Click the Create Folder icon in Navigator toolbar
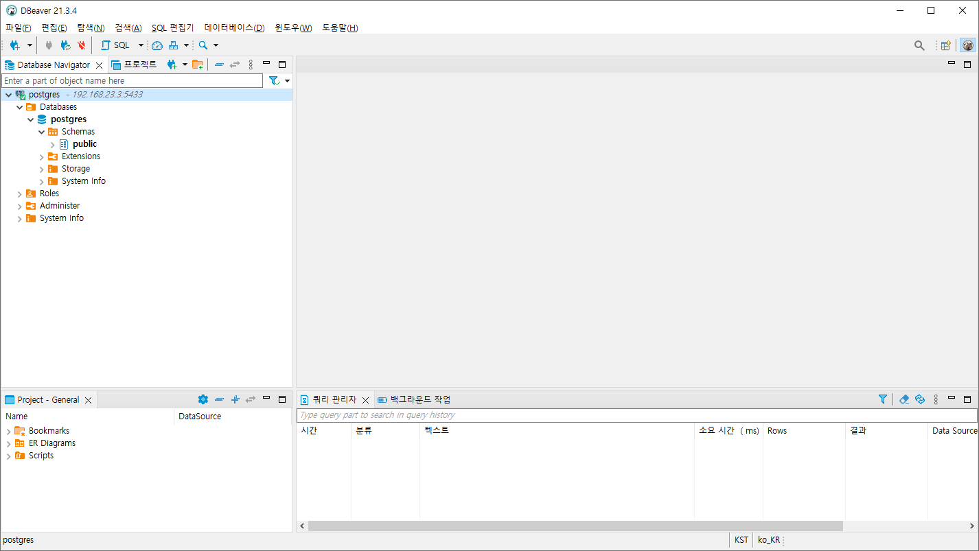This screenshot has width=979, height=551. click(x=198, y=65)
